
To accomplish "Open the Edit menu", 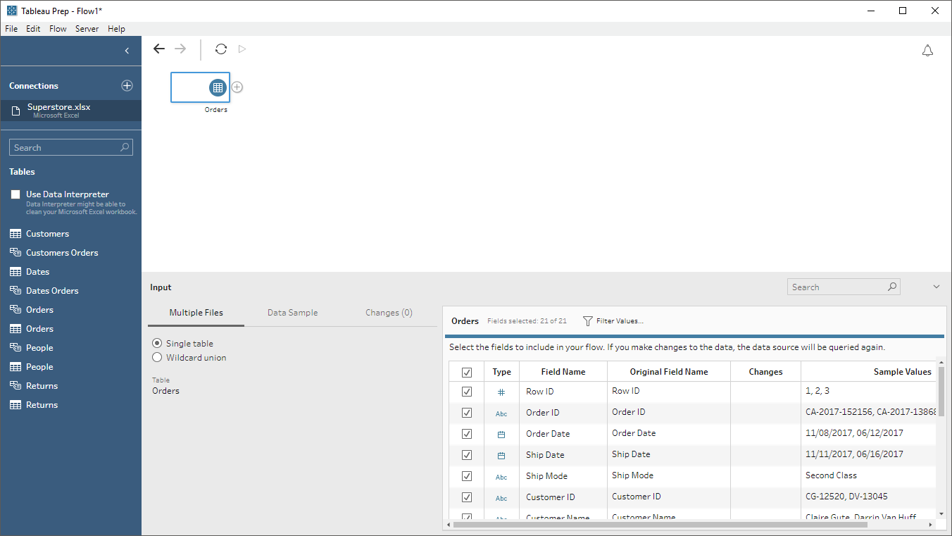I will [x=33, y=29].
